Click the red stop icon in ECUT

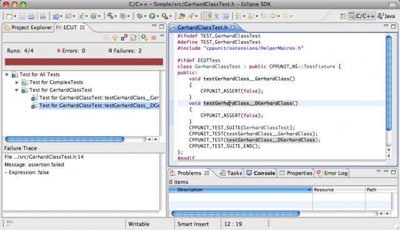154,38
